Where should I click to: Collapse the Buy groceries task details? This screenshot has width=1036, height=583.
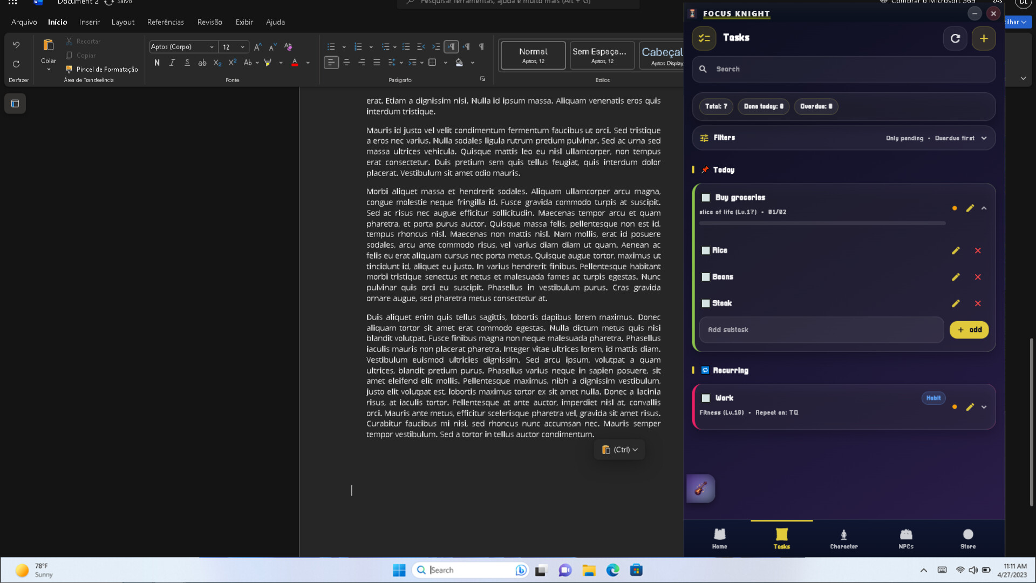[984, 208]
